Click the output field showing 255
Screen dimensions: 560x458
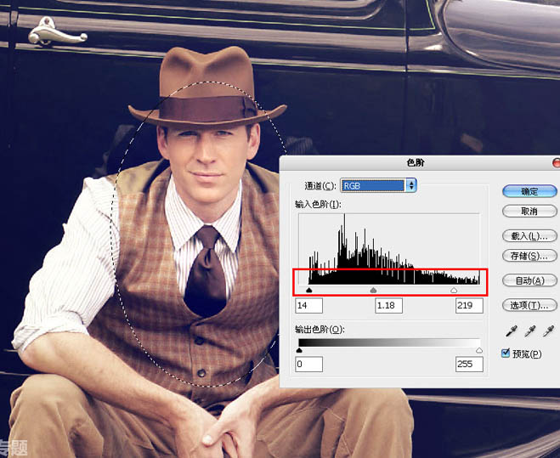[x=468, y=365]
